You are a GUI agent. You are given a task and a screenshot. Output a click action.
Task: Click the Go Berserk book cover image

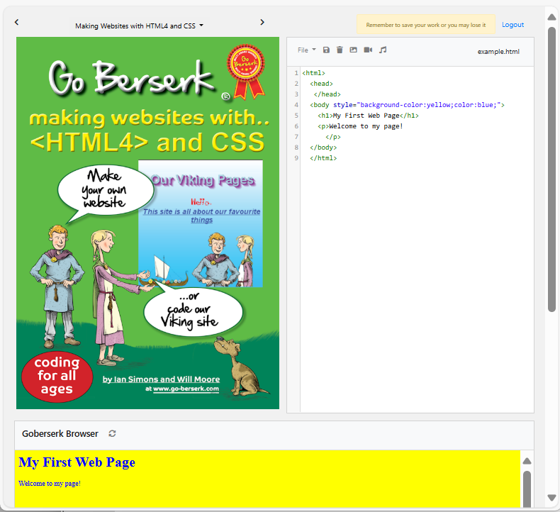[x=147, y=223]
